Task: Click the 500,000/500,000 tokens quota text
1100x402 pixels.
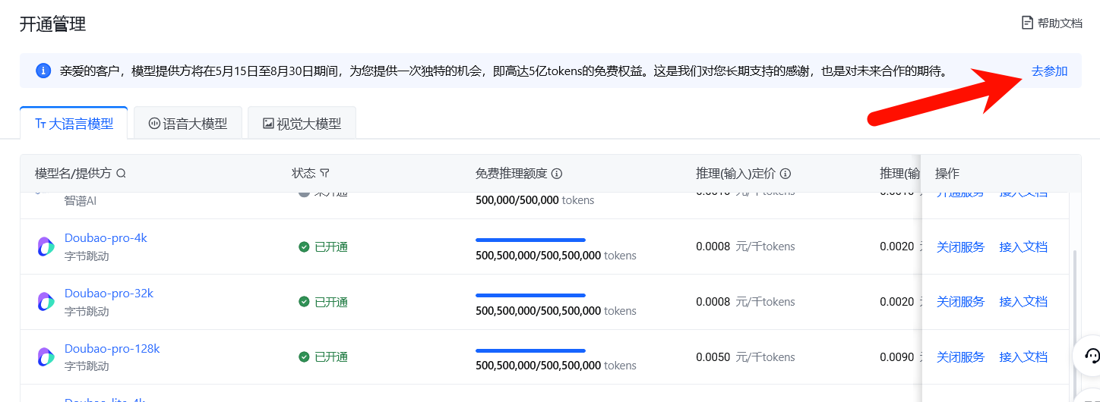Action: pyautogui.click(x=535, y=200)
